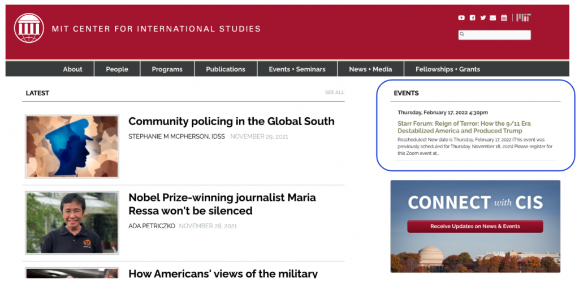
Task: Click Receive Updates on News & Events button
Action: click(x=475, y=226)
